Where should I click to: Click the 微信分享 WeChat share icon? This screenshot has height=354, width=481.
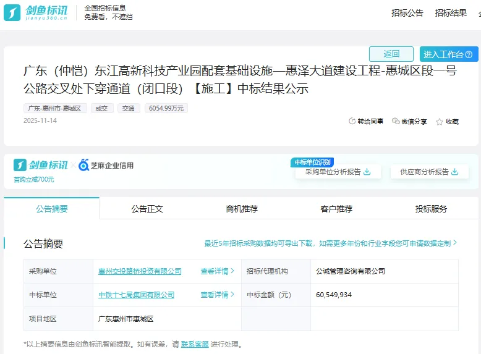point(396,122)
